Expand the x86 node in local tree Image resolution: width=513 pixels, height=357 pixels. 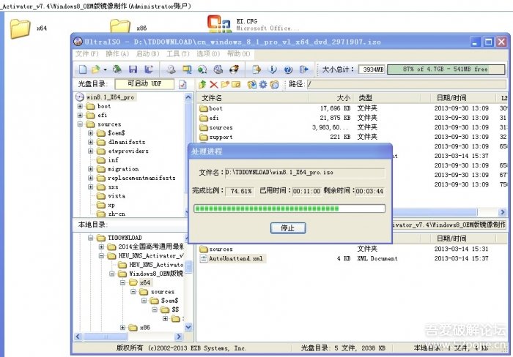122,327
